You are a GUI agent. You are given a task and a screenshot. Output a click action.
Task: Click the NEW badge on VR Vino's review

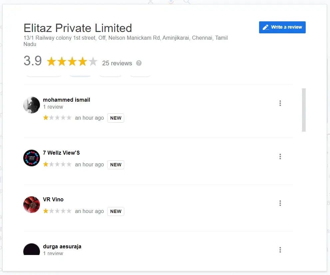[x=116, y=211]
